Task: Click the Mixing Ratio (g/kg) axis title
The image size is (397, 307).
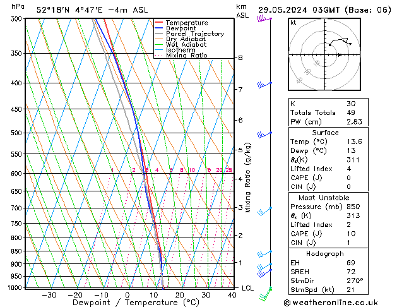Action: [248, 178]
